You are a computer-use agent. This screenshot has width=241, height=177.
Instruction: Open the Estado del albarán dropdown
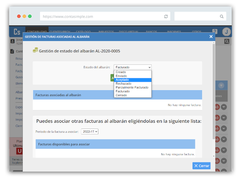click(133, 67)
